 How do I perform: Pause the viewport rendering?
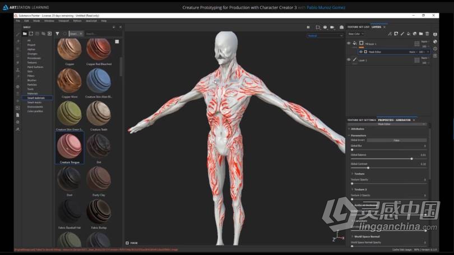click(x=308, y=27)
